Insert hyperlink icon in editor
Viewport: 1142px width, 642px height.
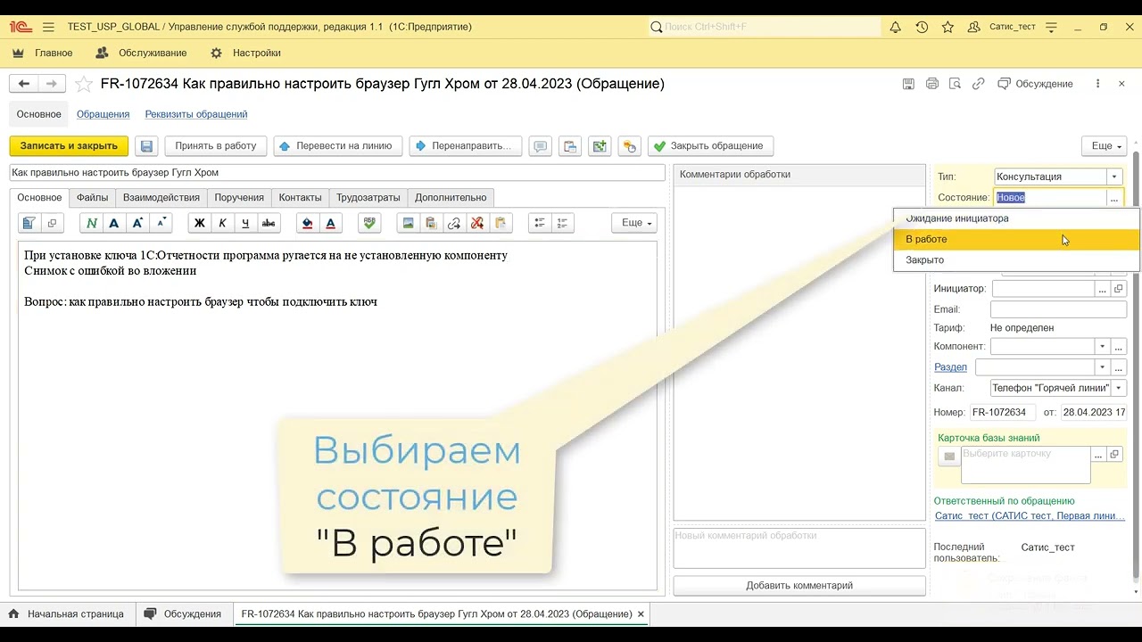[x=454, y=223]
